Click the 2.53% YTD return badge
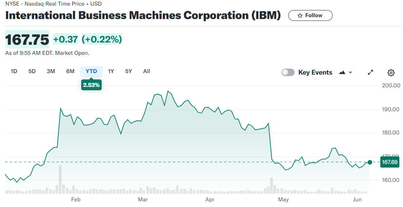The height and width of the screenshot is (207, 403). coord(91,85)
